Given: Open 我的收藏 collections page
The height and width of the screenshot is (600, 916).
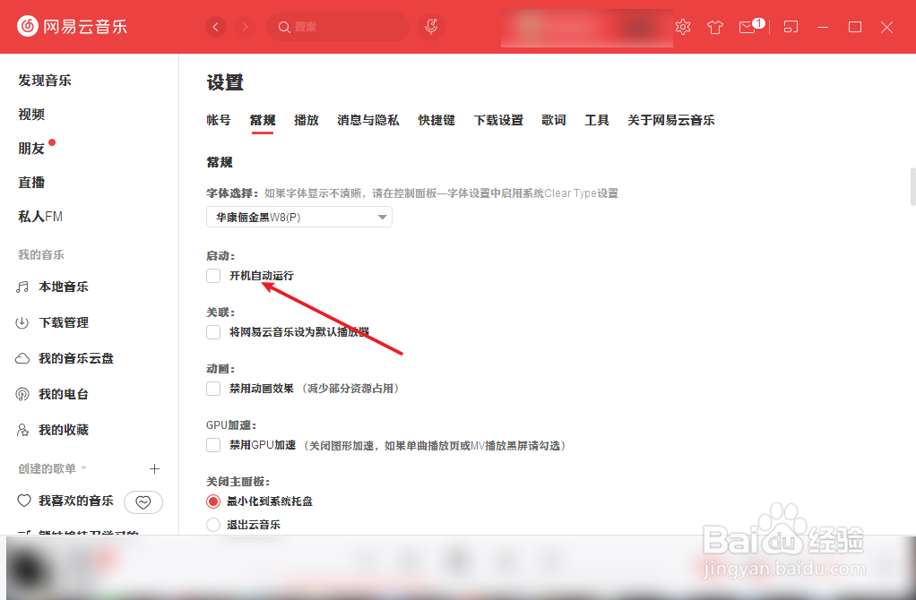Looking at the screenshot, I should click(61, 430).
